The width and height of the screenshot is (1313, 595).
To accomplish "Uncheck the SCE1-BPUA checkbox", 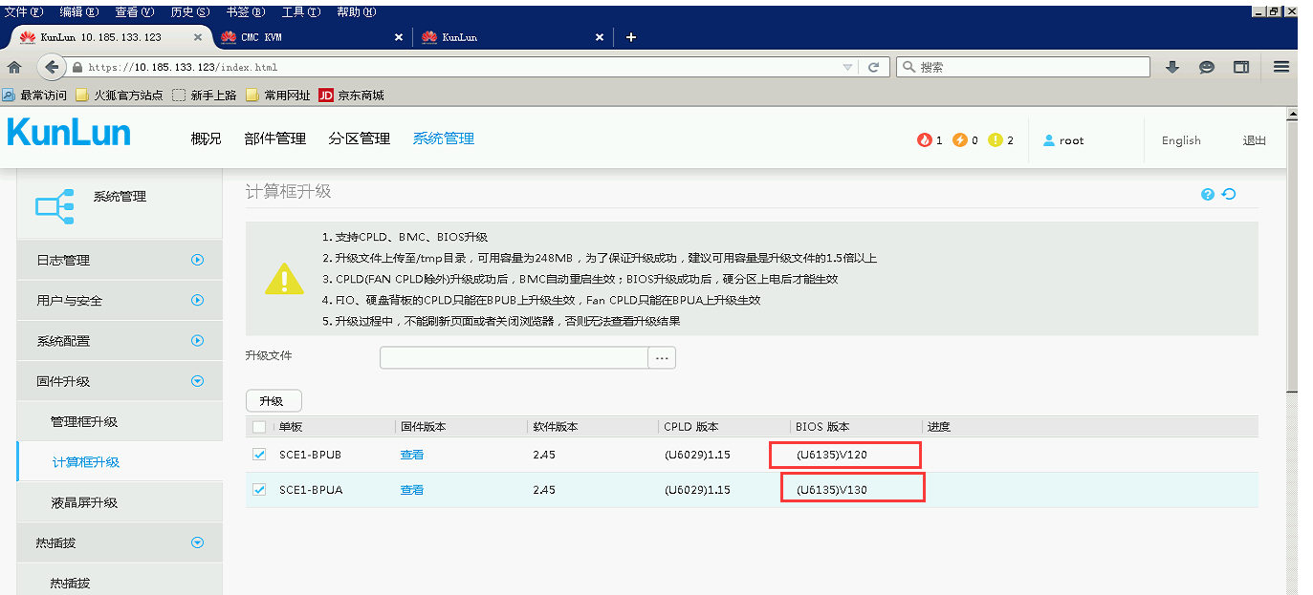I will [259, 490].
